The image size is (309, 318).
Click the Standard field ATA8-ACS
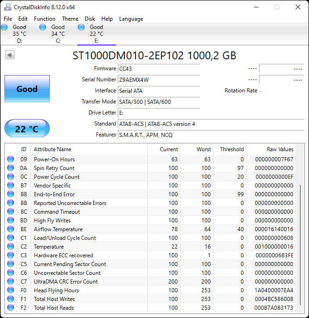coord(211,124)
